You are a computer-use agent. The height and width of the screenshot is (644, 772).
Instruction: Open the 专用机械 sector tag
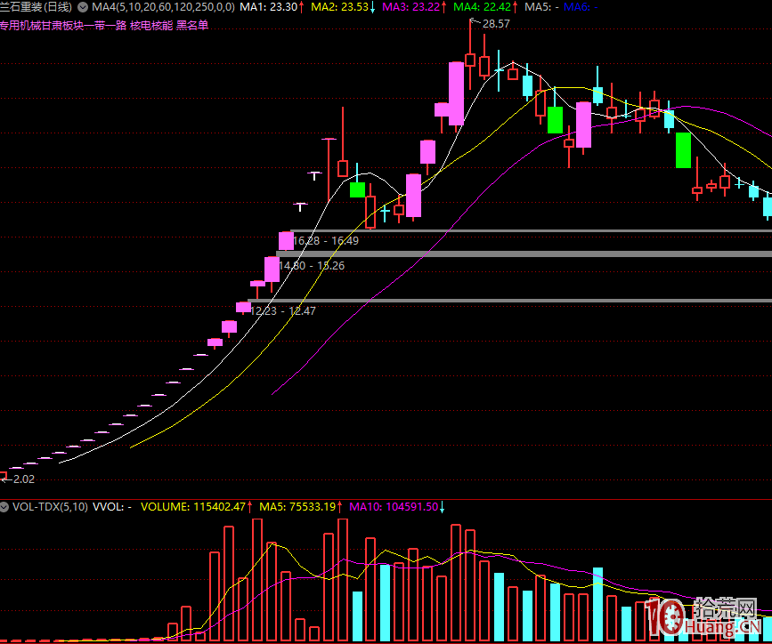tap(20, 25)
